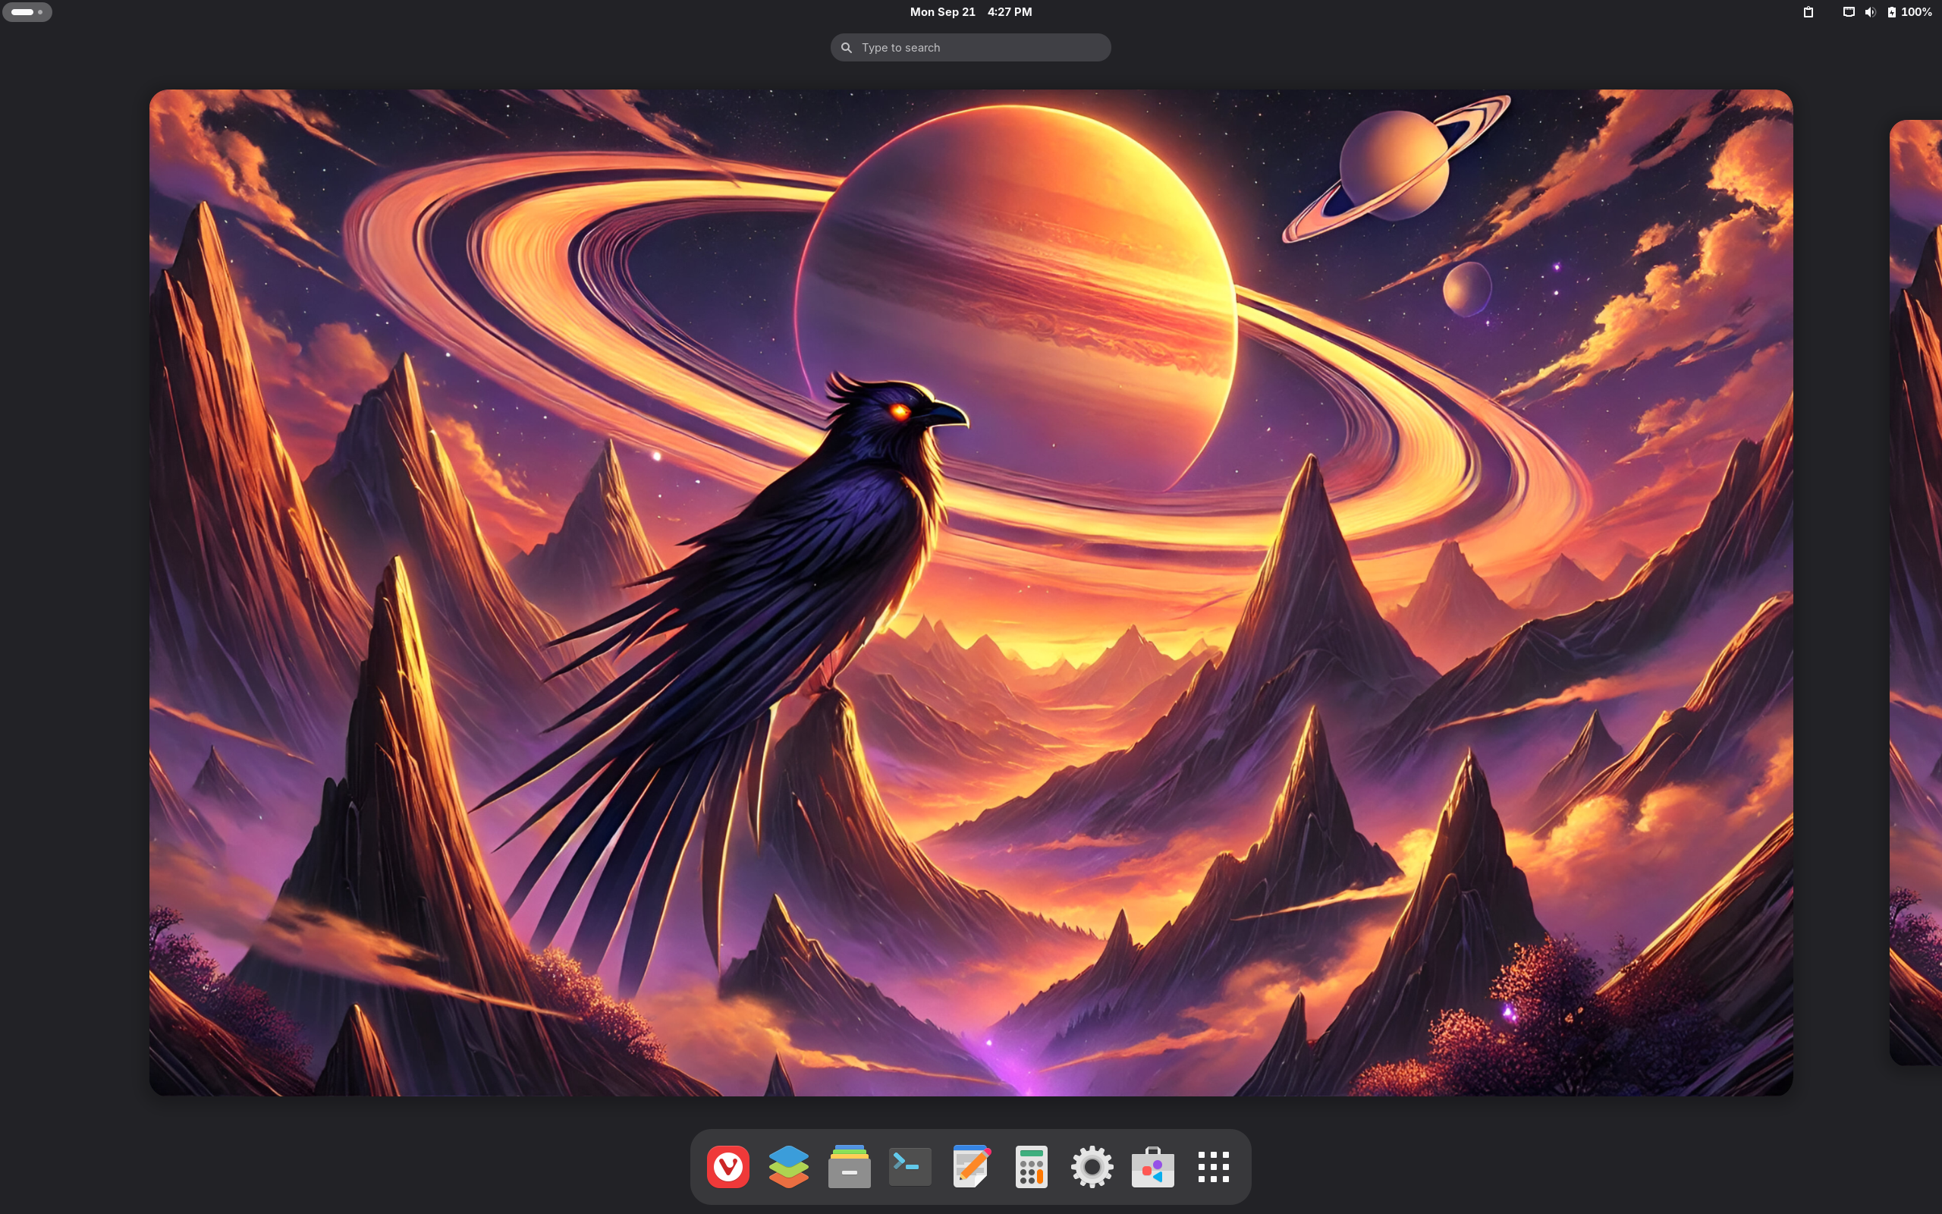The width and height of the screenshot is (1942, 1214).
Task: Select the current workspace with the raven wallpaper
Action: [971, 593]
